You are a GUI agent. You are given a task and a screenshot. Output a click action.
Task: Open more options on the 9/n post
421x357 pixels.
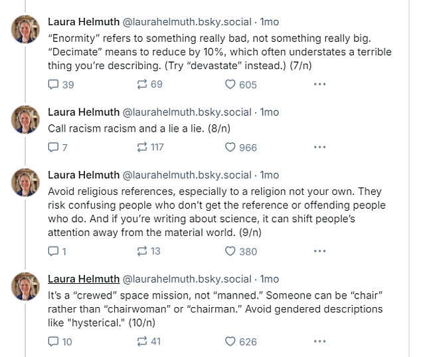tap(319, 251)
